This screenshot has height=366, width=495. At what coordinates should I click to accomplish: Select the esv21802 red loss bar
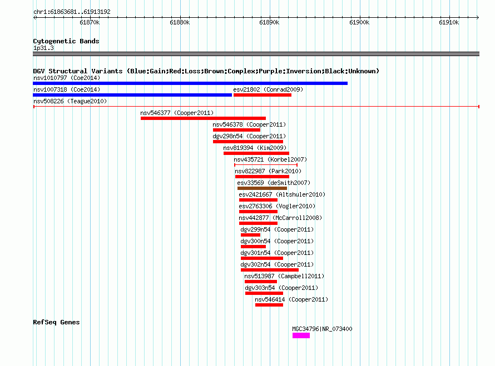[x=263, y=95]
